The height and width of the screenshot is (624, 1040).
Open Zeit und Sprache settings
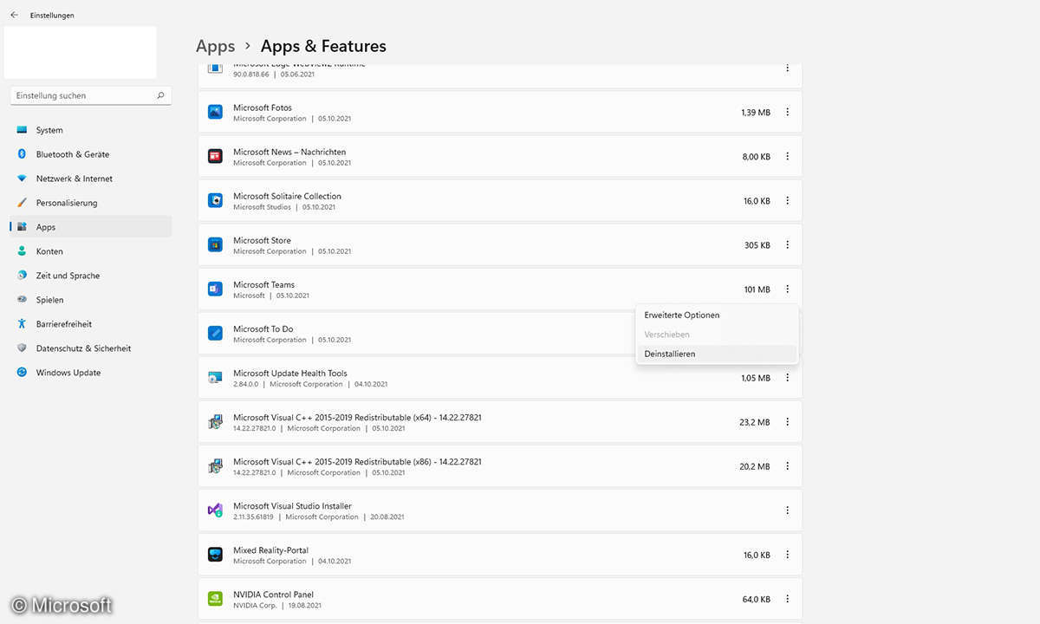91,276
